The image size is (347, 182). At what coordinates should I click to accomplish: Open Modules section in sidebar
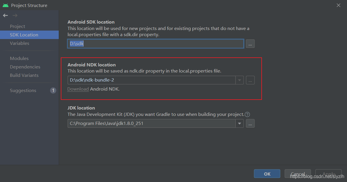point(19,59)
